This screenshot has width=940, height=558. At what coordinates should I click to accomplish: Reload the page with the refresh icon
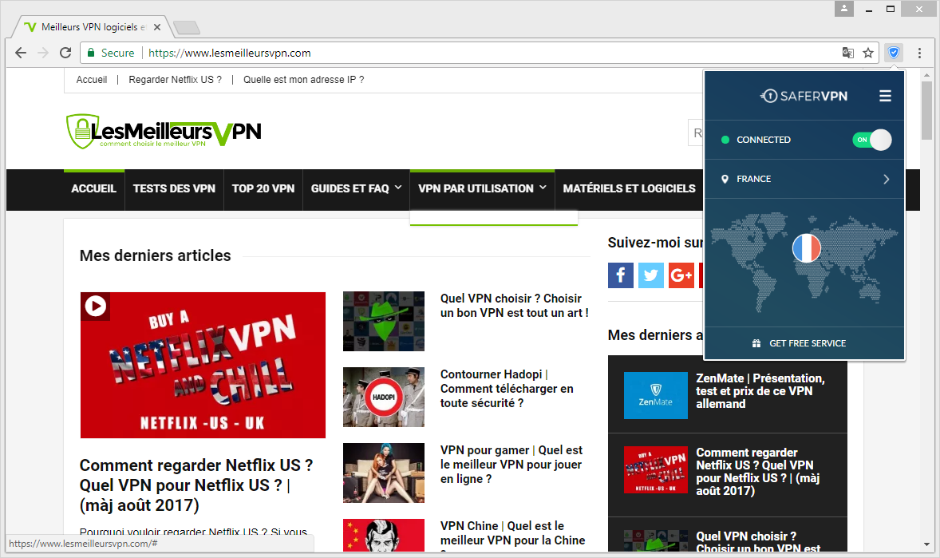pos(65,53)
